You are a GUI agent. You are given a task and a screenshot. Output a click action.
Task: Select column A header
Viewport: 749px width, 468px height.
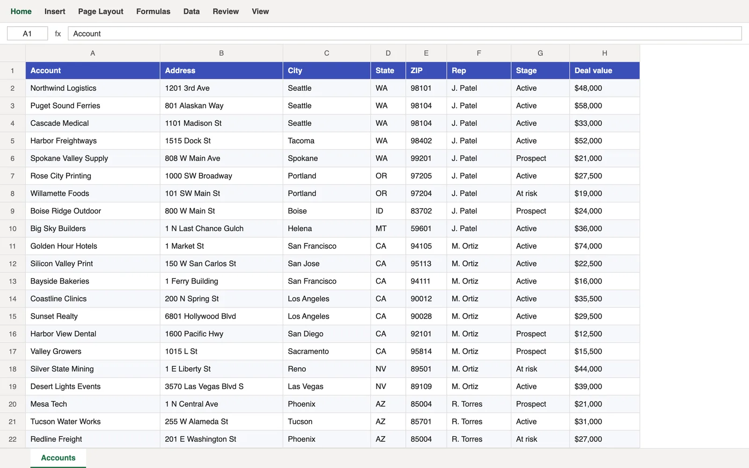[x=93, y=53]
